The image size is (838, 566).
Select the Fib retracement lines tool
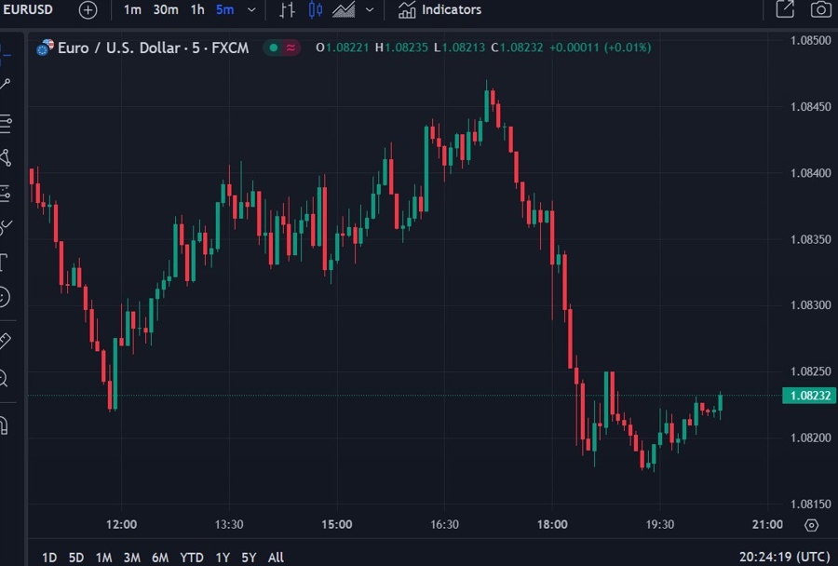6,124
